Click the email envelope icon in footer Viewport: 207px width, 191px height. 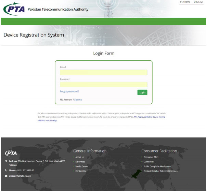tap(7, 176)
